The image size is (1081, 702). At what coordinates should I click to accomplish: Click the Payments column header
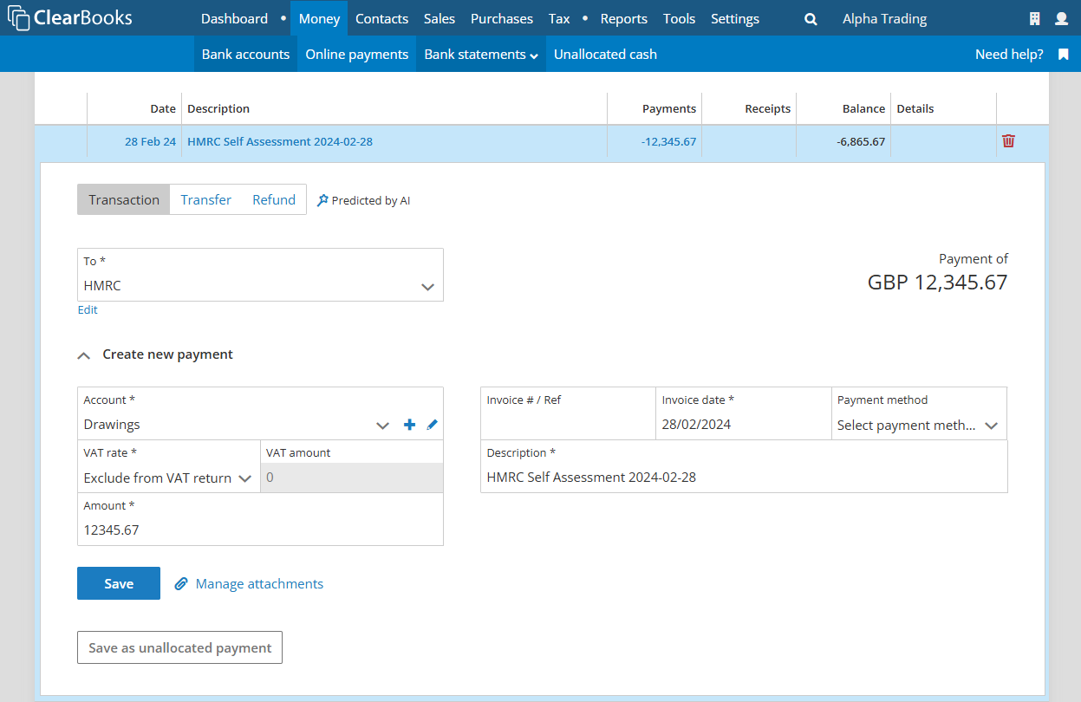(x=669, y=108)
